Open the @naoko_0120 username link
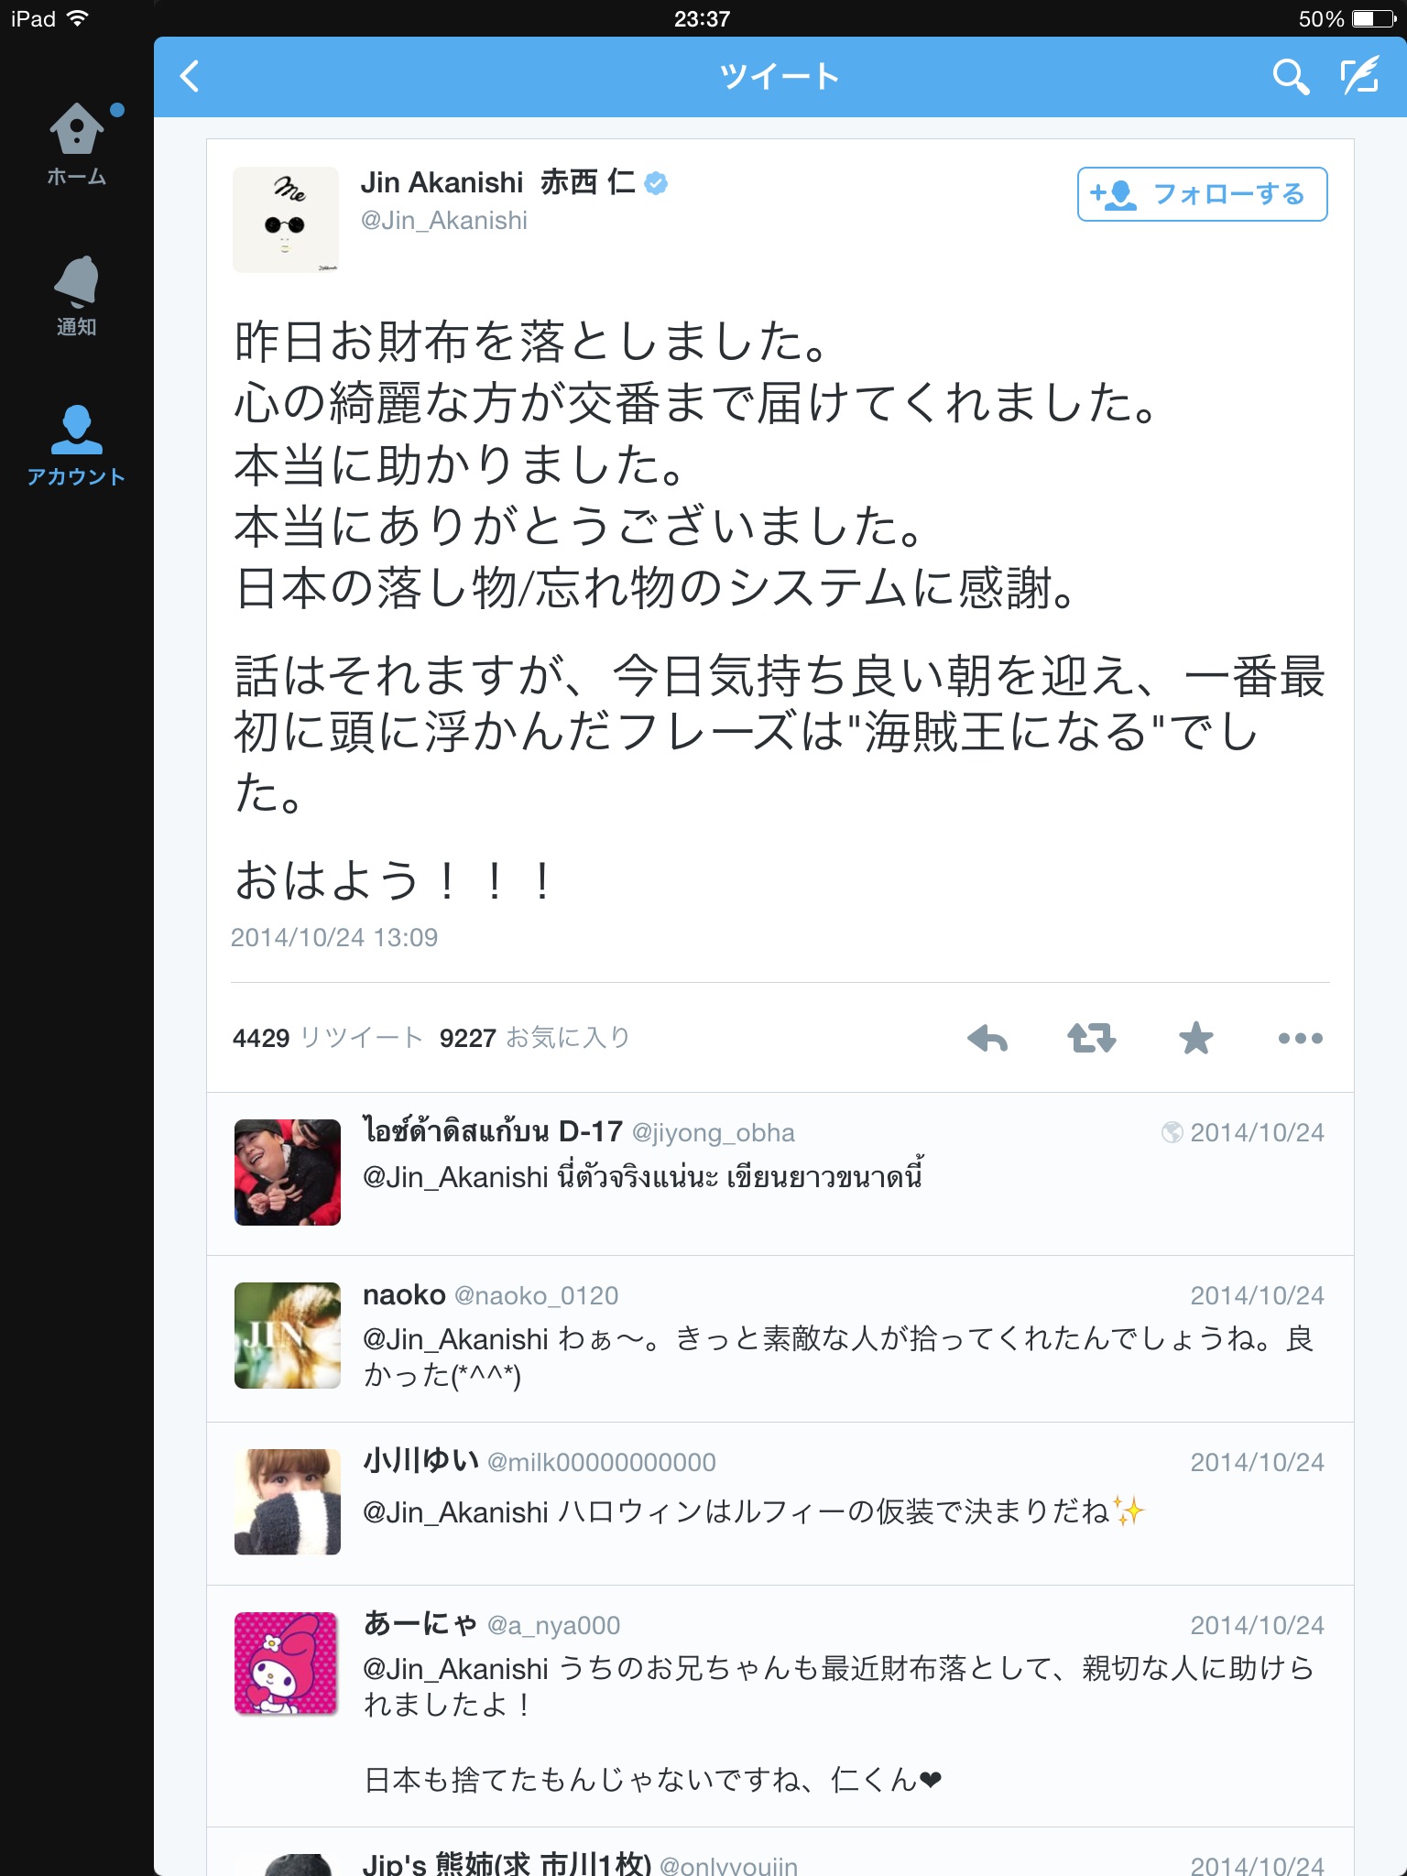This screenshot has height=1876, width=1407. click(x=536, y=1295)
